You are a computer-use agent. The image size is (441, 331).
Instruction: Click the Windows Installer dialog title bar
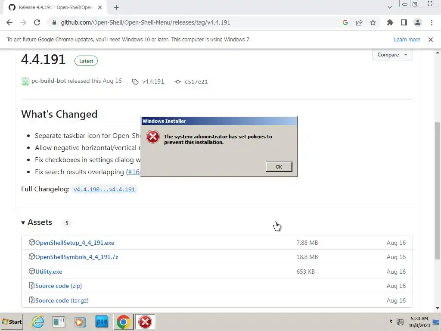(219, 121)
